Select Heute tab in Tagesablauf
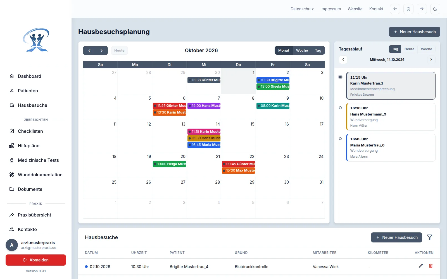The height and width of the screenshot is (279, 447). [409, 49]
